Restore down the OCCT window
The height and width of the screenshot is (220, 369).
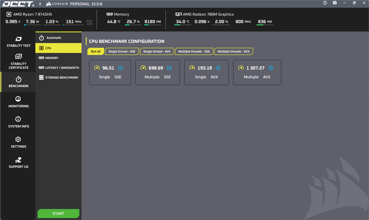point(354,3)
